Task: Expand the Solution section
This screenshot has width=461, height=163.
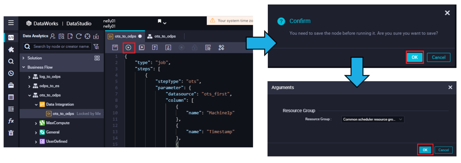Action: (23, 58)
